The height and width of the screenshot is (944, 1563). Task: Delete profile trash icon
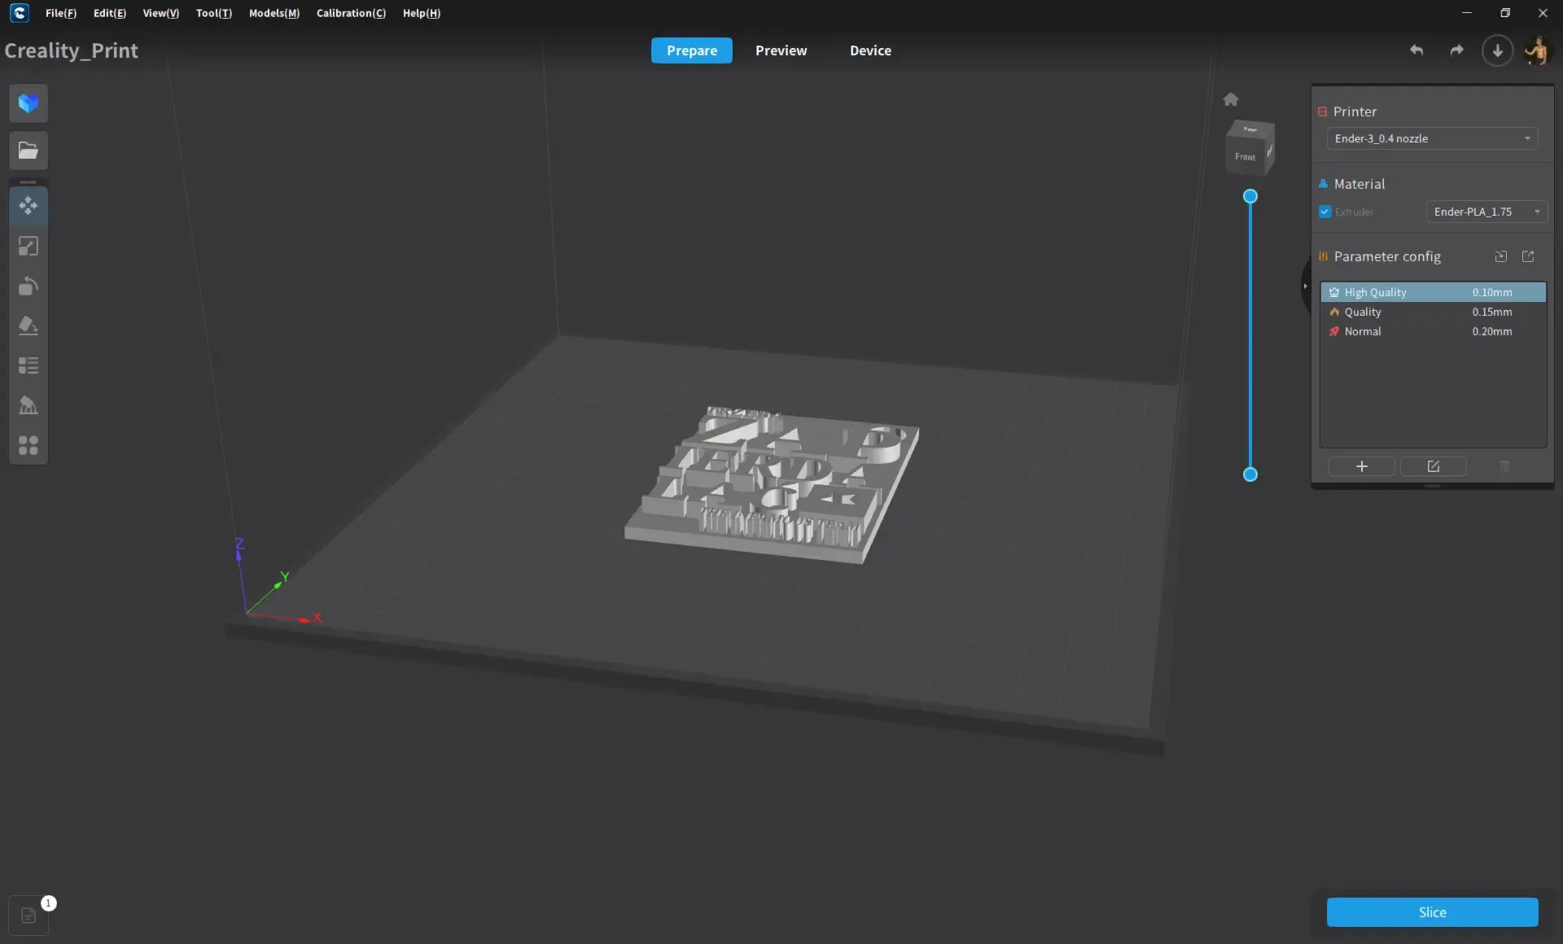(1505, 466)
